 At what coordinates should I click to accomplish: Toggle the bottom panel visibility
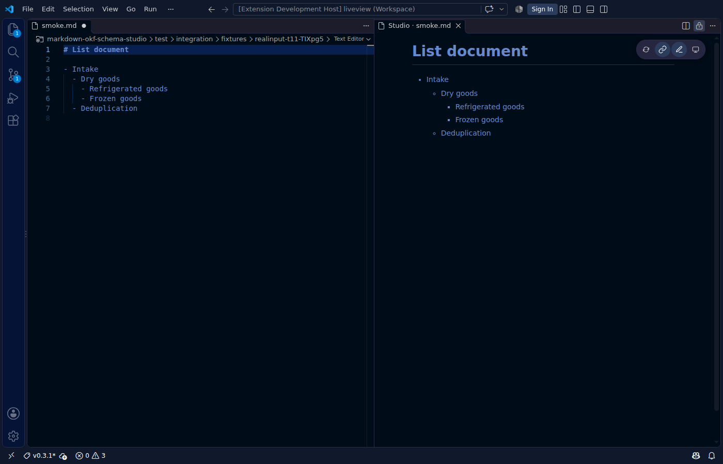click(590, 9)
